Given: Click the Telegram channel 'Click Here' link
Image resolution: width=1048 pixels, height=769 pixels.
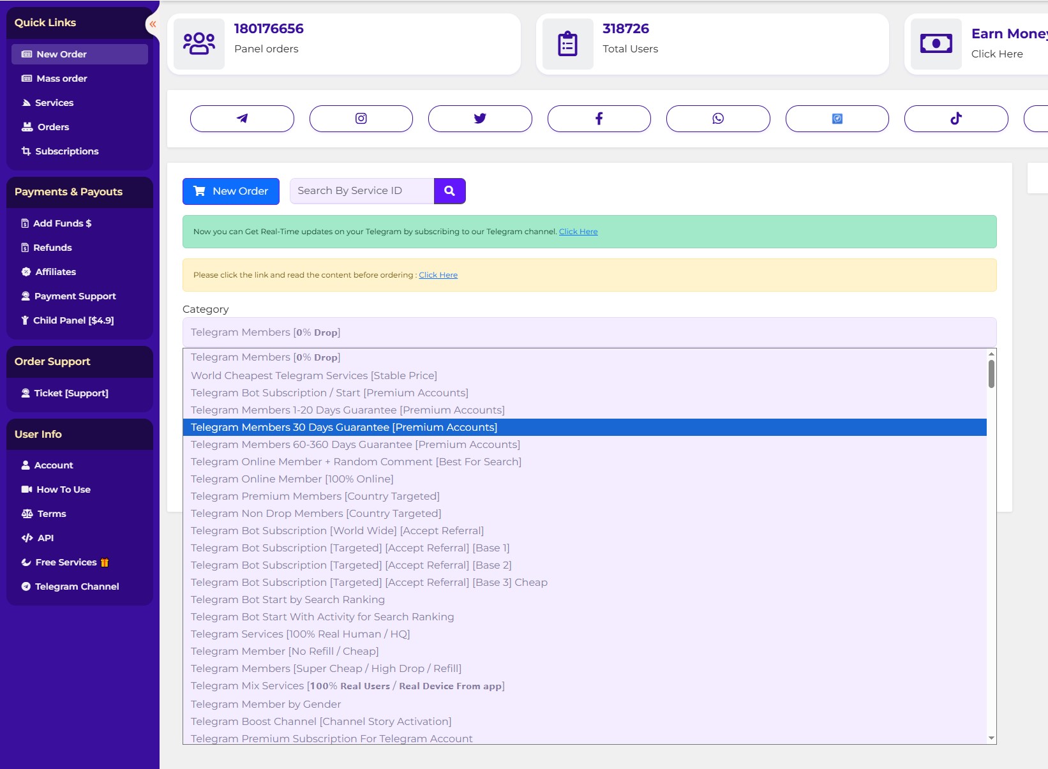Looking at the screenshot, I should (x=578, y=232).
